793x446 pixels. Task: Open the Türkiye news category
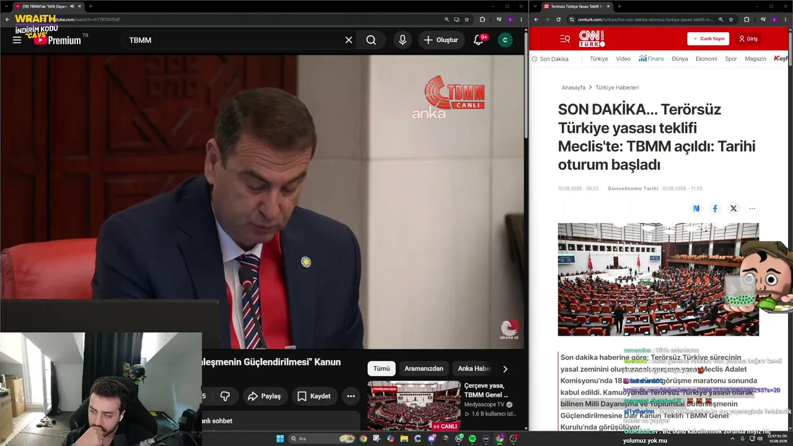click(598, 59)
